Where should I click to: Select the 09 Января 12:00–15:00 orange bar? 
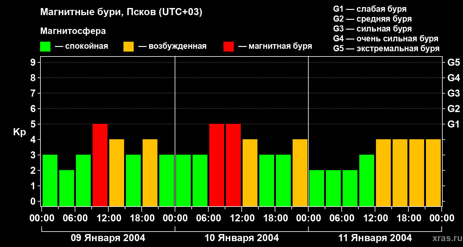coord(117,173)
